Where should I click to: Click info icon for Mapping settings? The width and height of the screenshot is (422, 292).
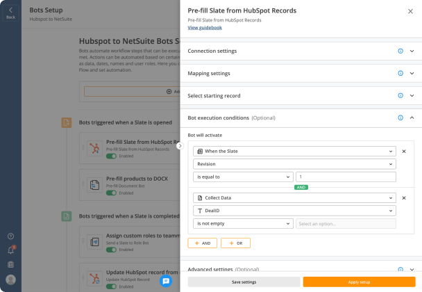click(x=400, y=73)
